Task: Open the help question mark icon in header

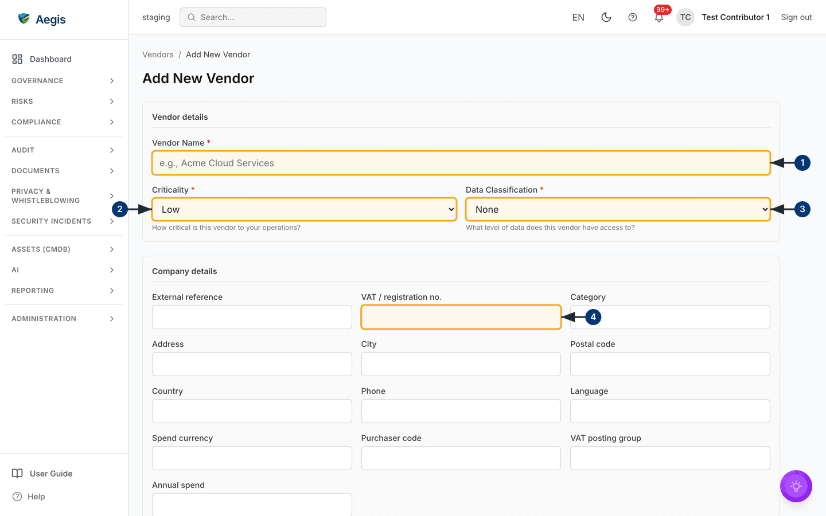Action: [633, 17]
